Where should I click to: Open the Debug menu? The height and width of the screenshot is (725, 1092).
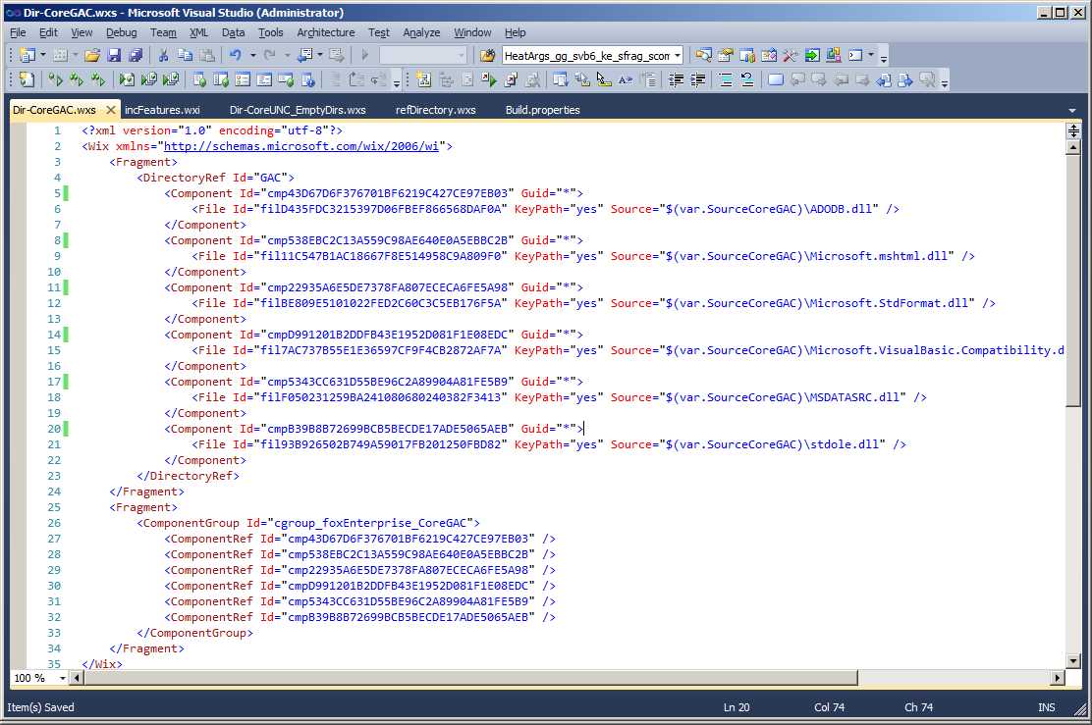click(121, 32)
